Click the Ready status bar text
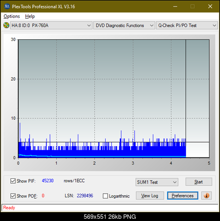 pos(9,208)
